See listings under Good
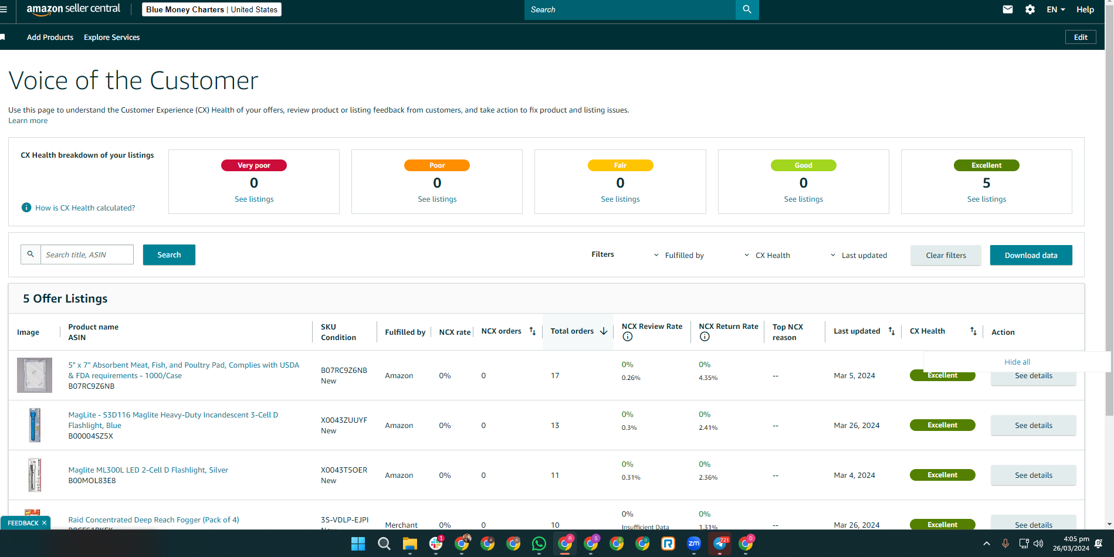 pyautogui.click(x=804, y=199)
